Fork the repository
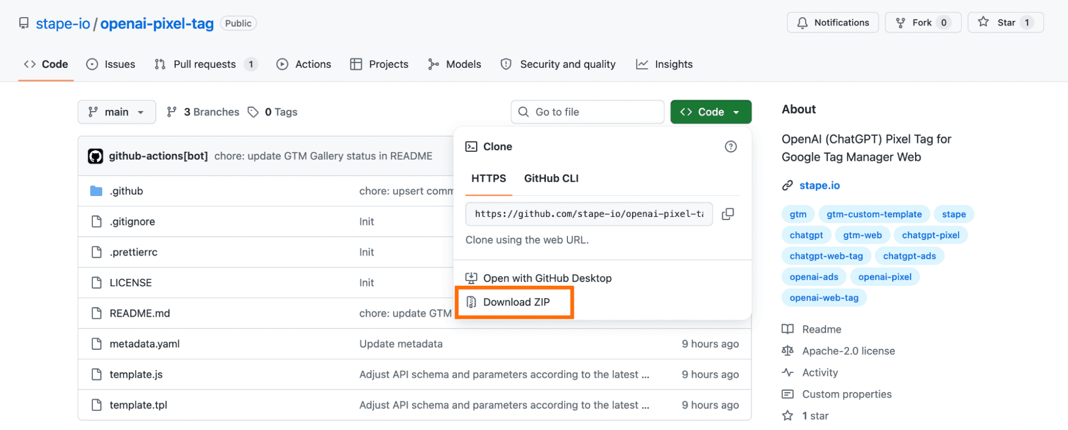 tap(923, 22)
